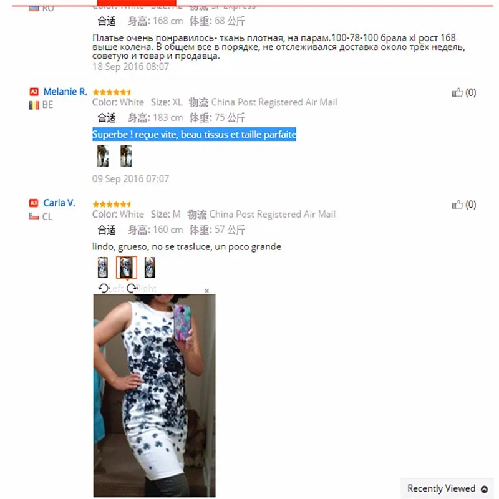Screen dimensions: 499x499
Task: Expand the Recently Viewed panel
Action: click(447, 488)
